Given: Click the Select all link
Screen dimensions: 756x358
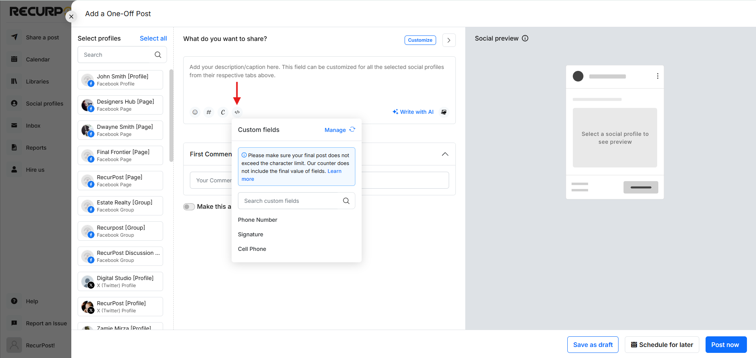Looking at the screenshot, I should click(x=153, y=38).
